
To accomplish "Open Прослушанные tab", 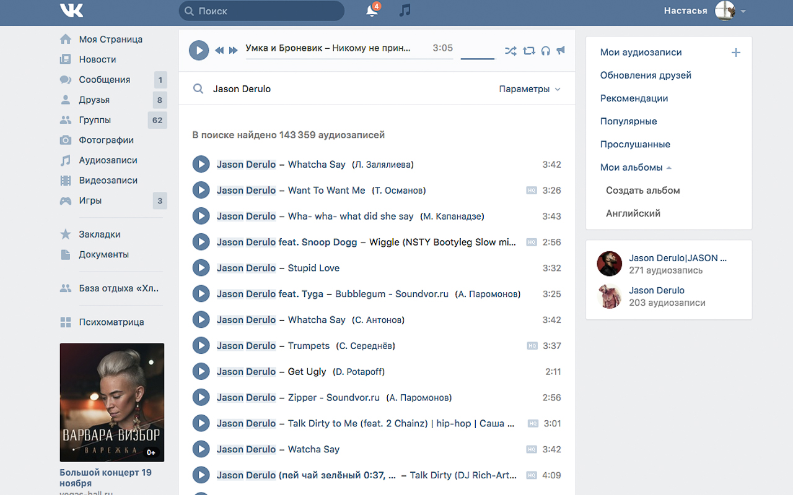I will [x=635, y=144].
